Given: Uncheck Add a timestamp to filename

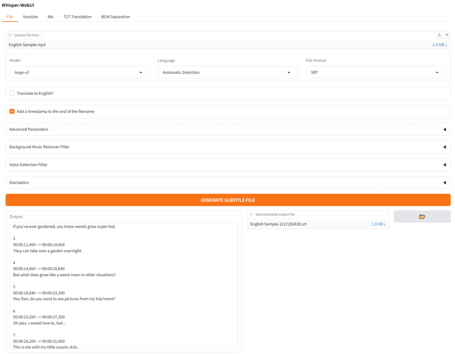Looking at the screenshot, I should [12, 112].
